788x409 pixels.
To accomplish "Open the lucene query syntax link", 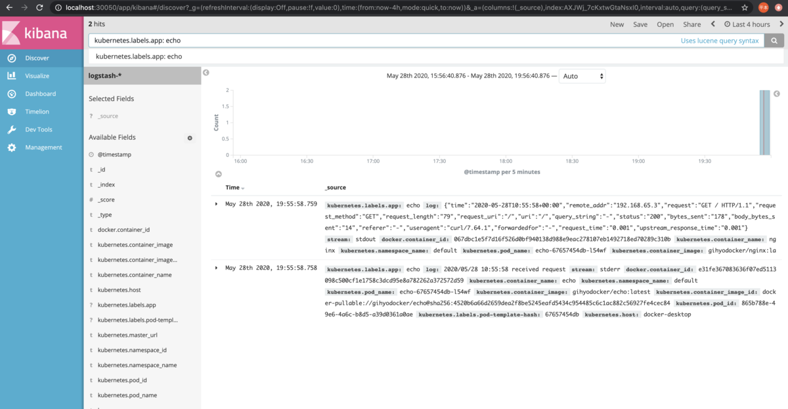I will click(720, 41).
